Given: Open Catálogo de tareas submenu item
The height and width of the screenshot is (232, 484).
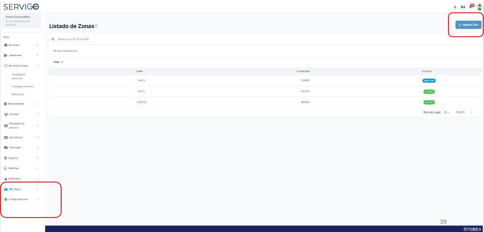Looking at the screenshot, I should pos(23,87).
